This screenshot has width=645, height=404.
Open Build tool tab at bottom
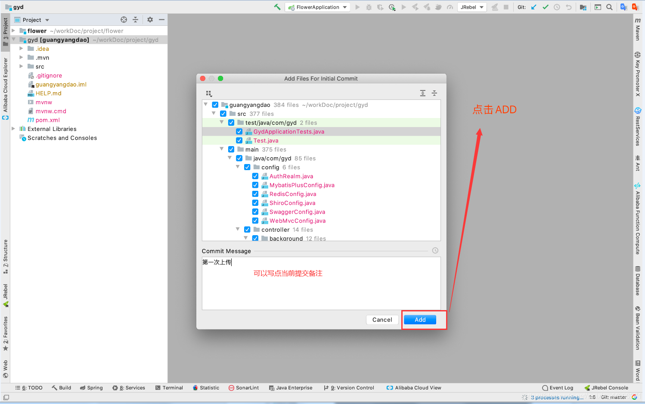62,388
